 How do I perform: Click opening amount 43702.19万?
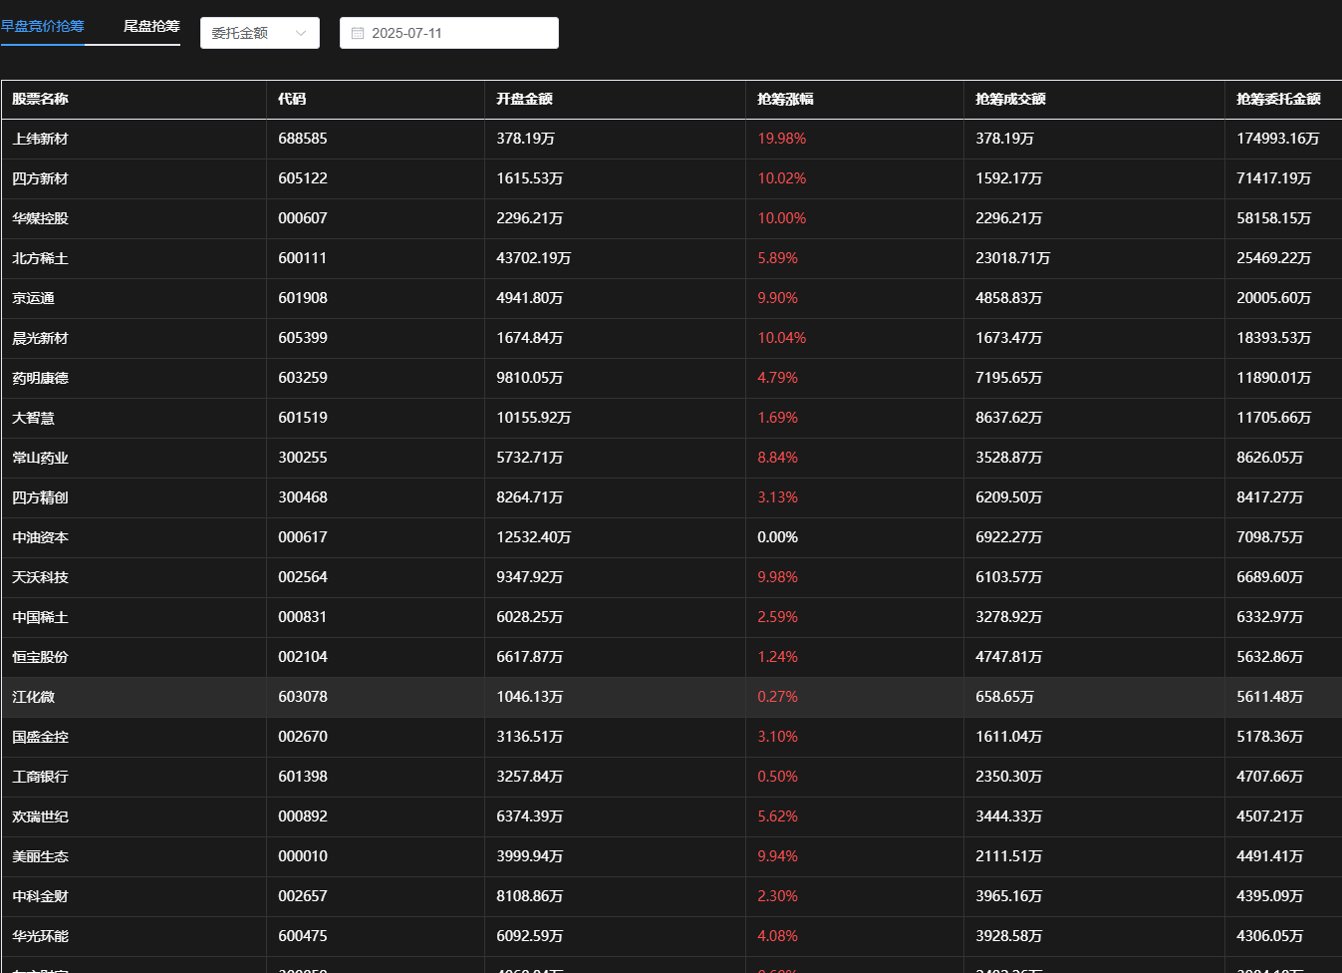pyautogui.click(x=534, y=258)
